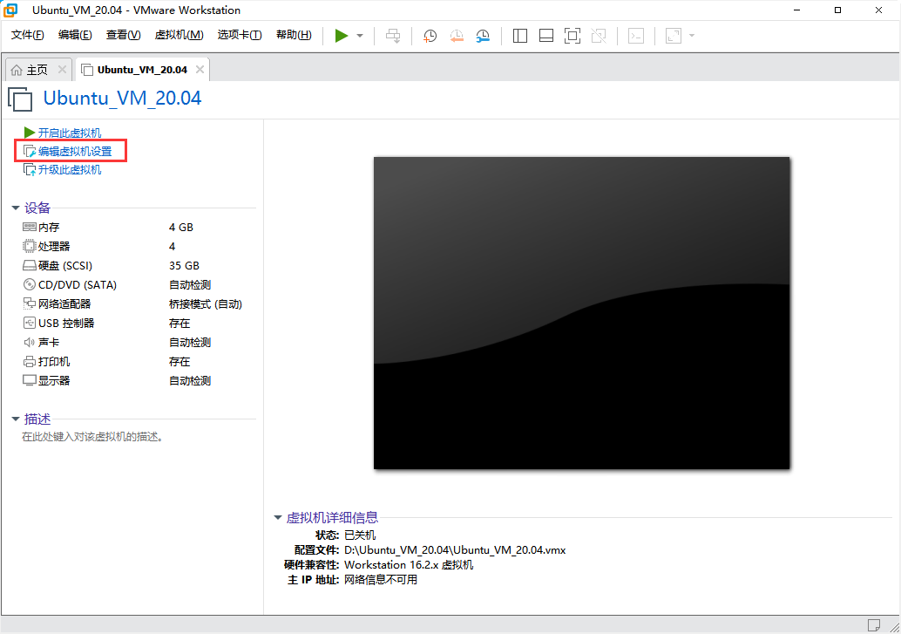The image size is (901, 634).
Task: Click the message log icon in status bar
Action: point(873,624)
